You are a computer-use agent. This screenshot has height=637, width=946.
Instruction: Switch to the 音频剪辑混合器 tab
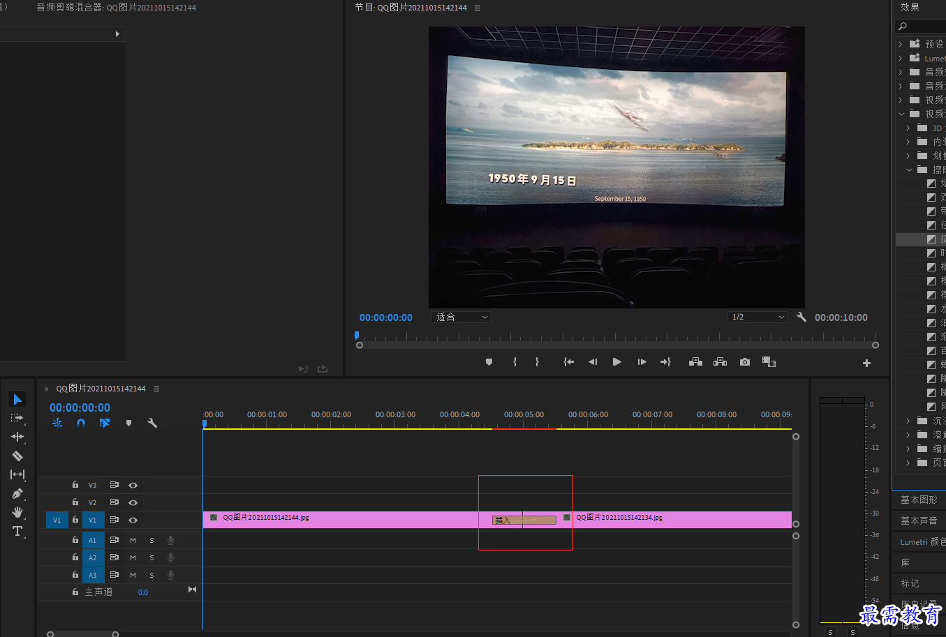(x=116, y=8)
